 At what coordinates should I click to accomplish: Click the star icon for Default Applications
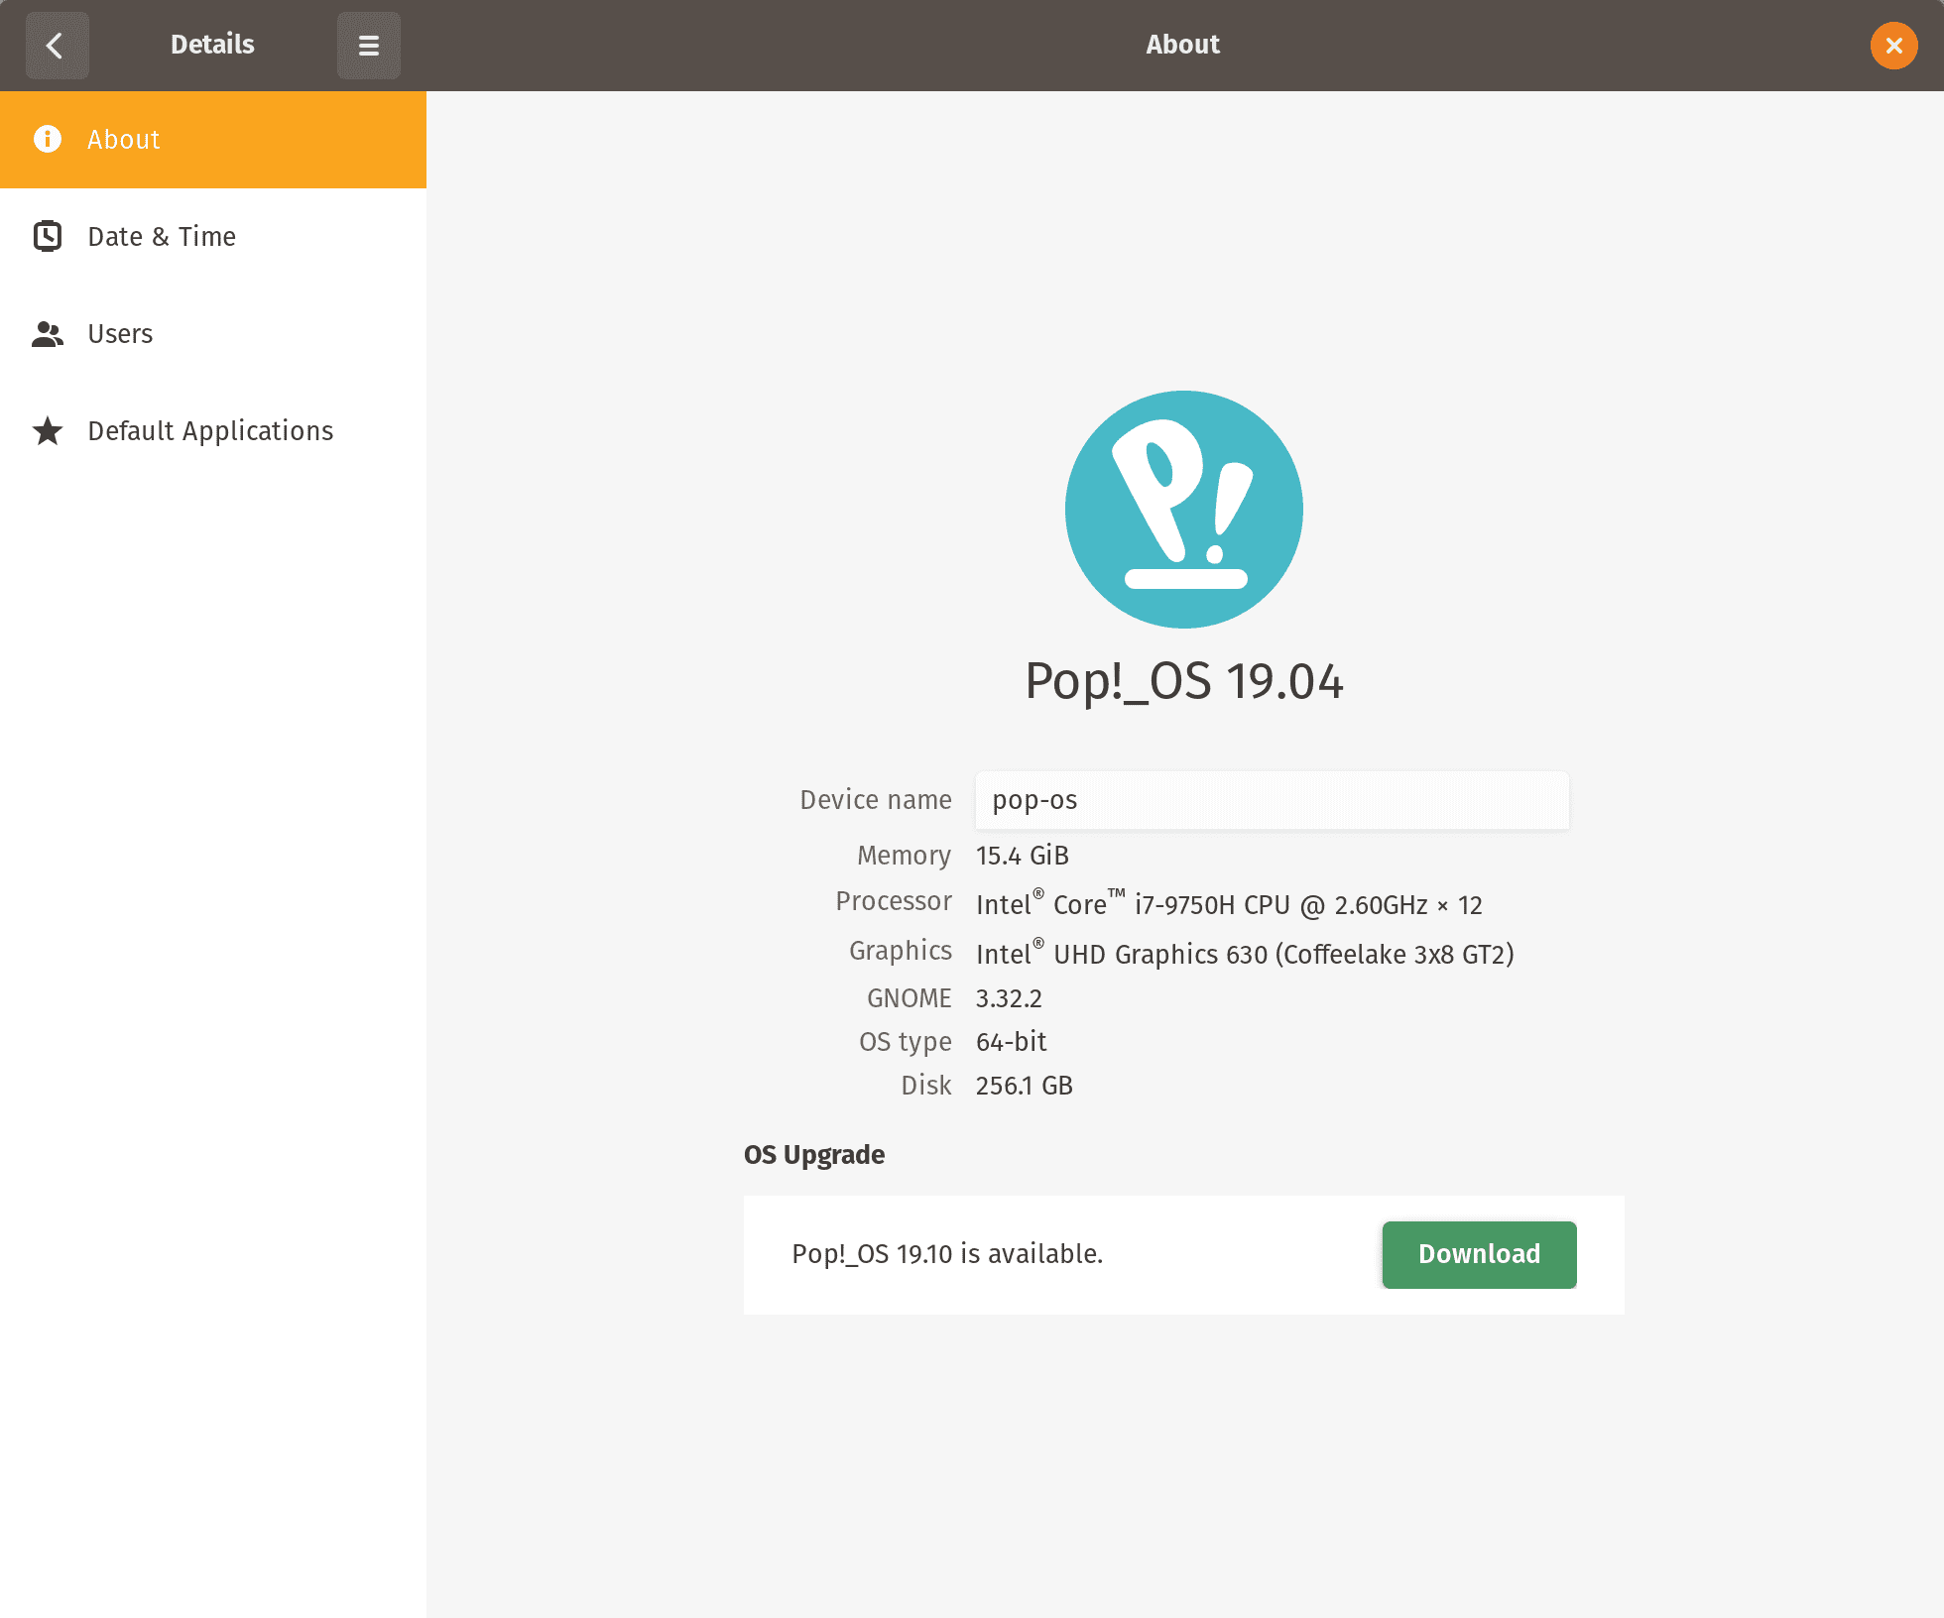tap(47, 430)
